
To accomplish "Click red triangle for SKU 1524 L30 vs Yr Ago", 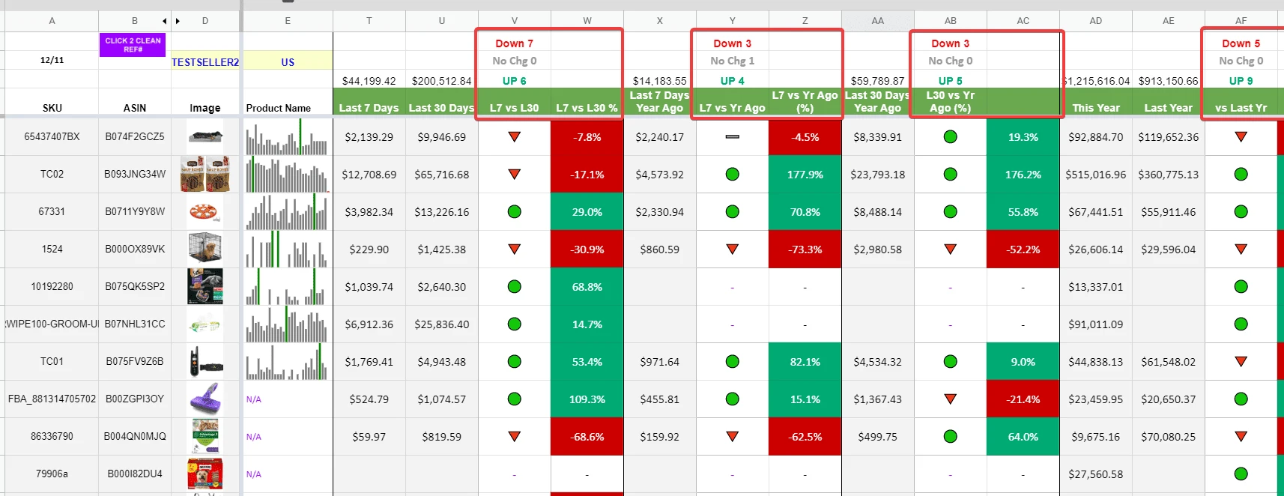I will [950, 249].
